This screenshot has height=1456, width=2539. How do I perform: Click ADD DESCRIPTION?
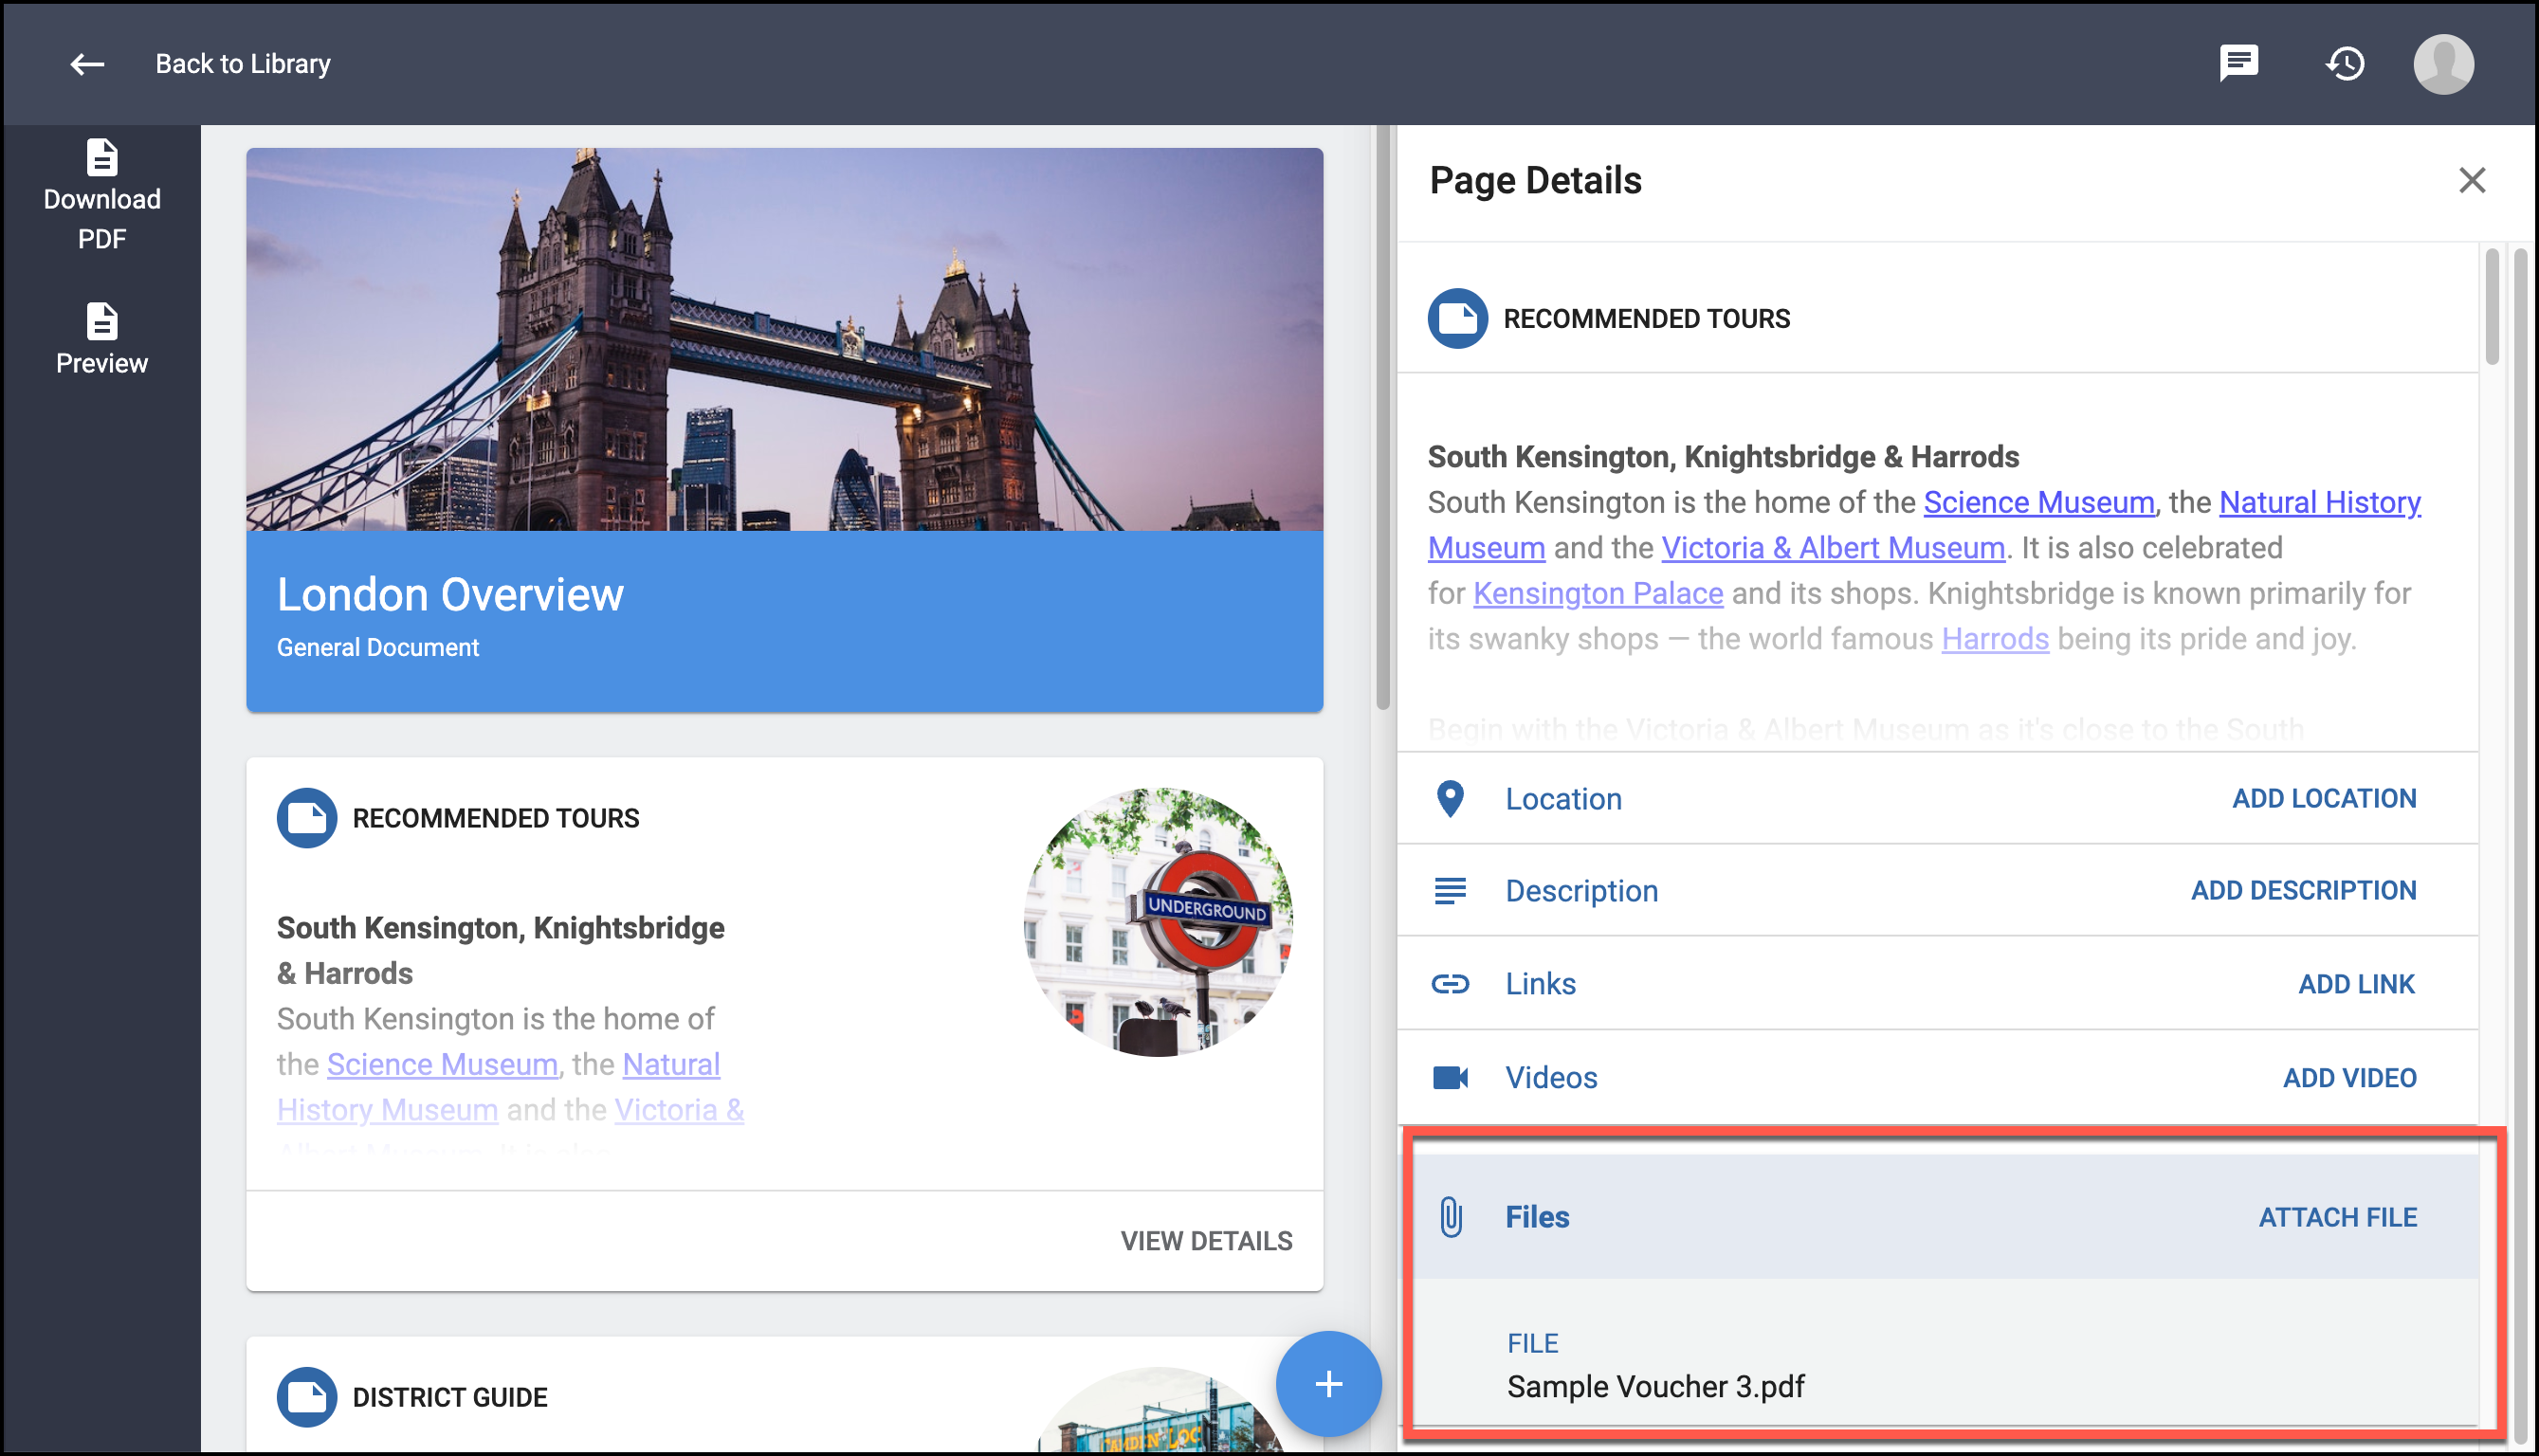2303,890
